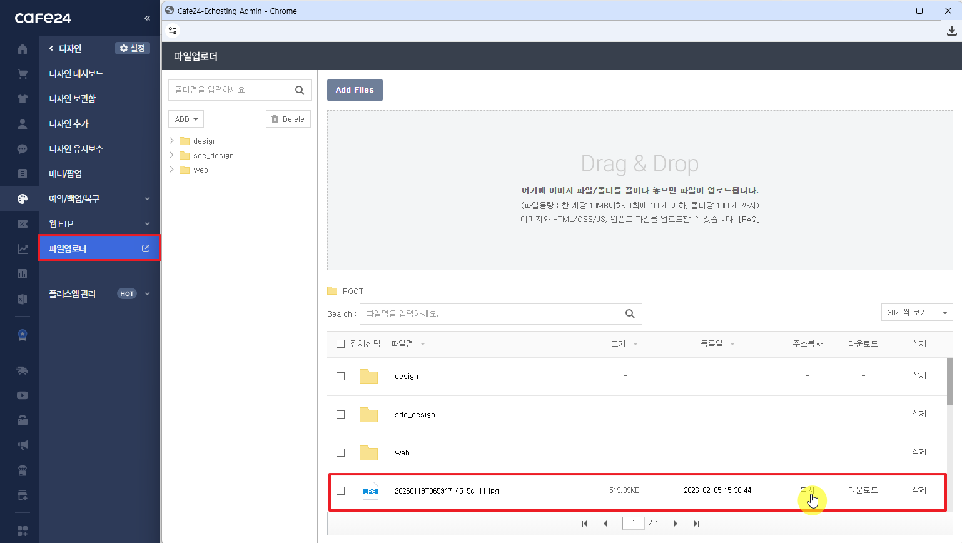Select 배너/팝업 in the design menu
Screen dimensions: 962x543
(x=66, y=174)
